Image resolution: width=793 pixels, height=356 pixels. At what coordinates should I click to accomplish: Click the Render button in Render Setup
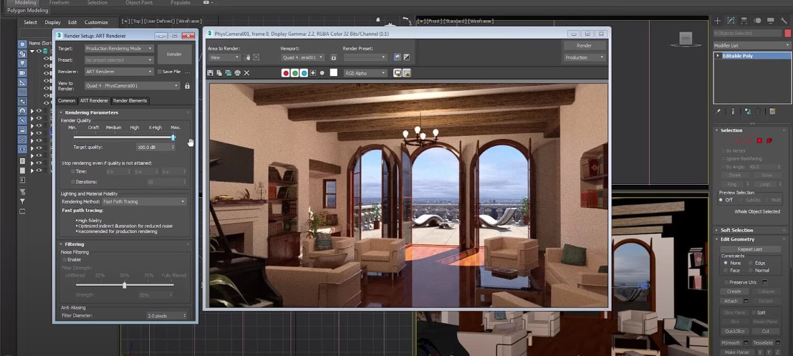175,53
